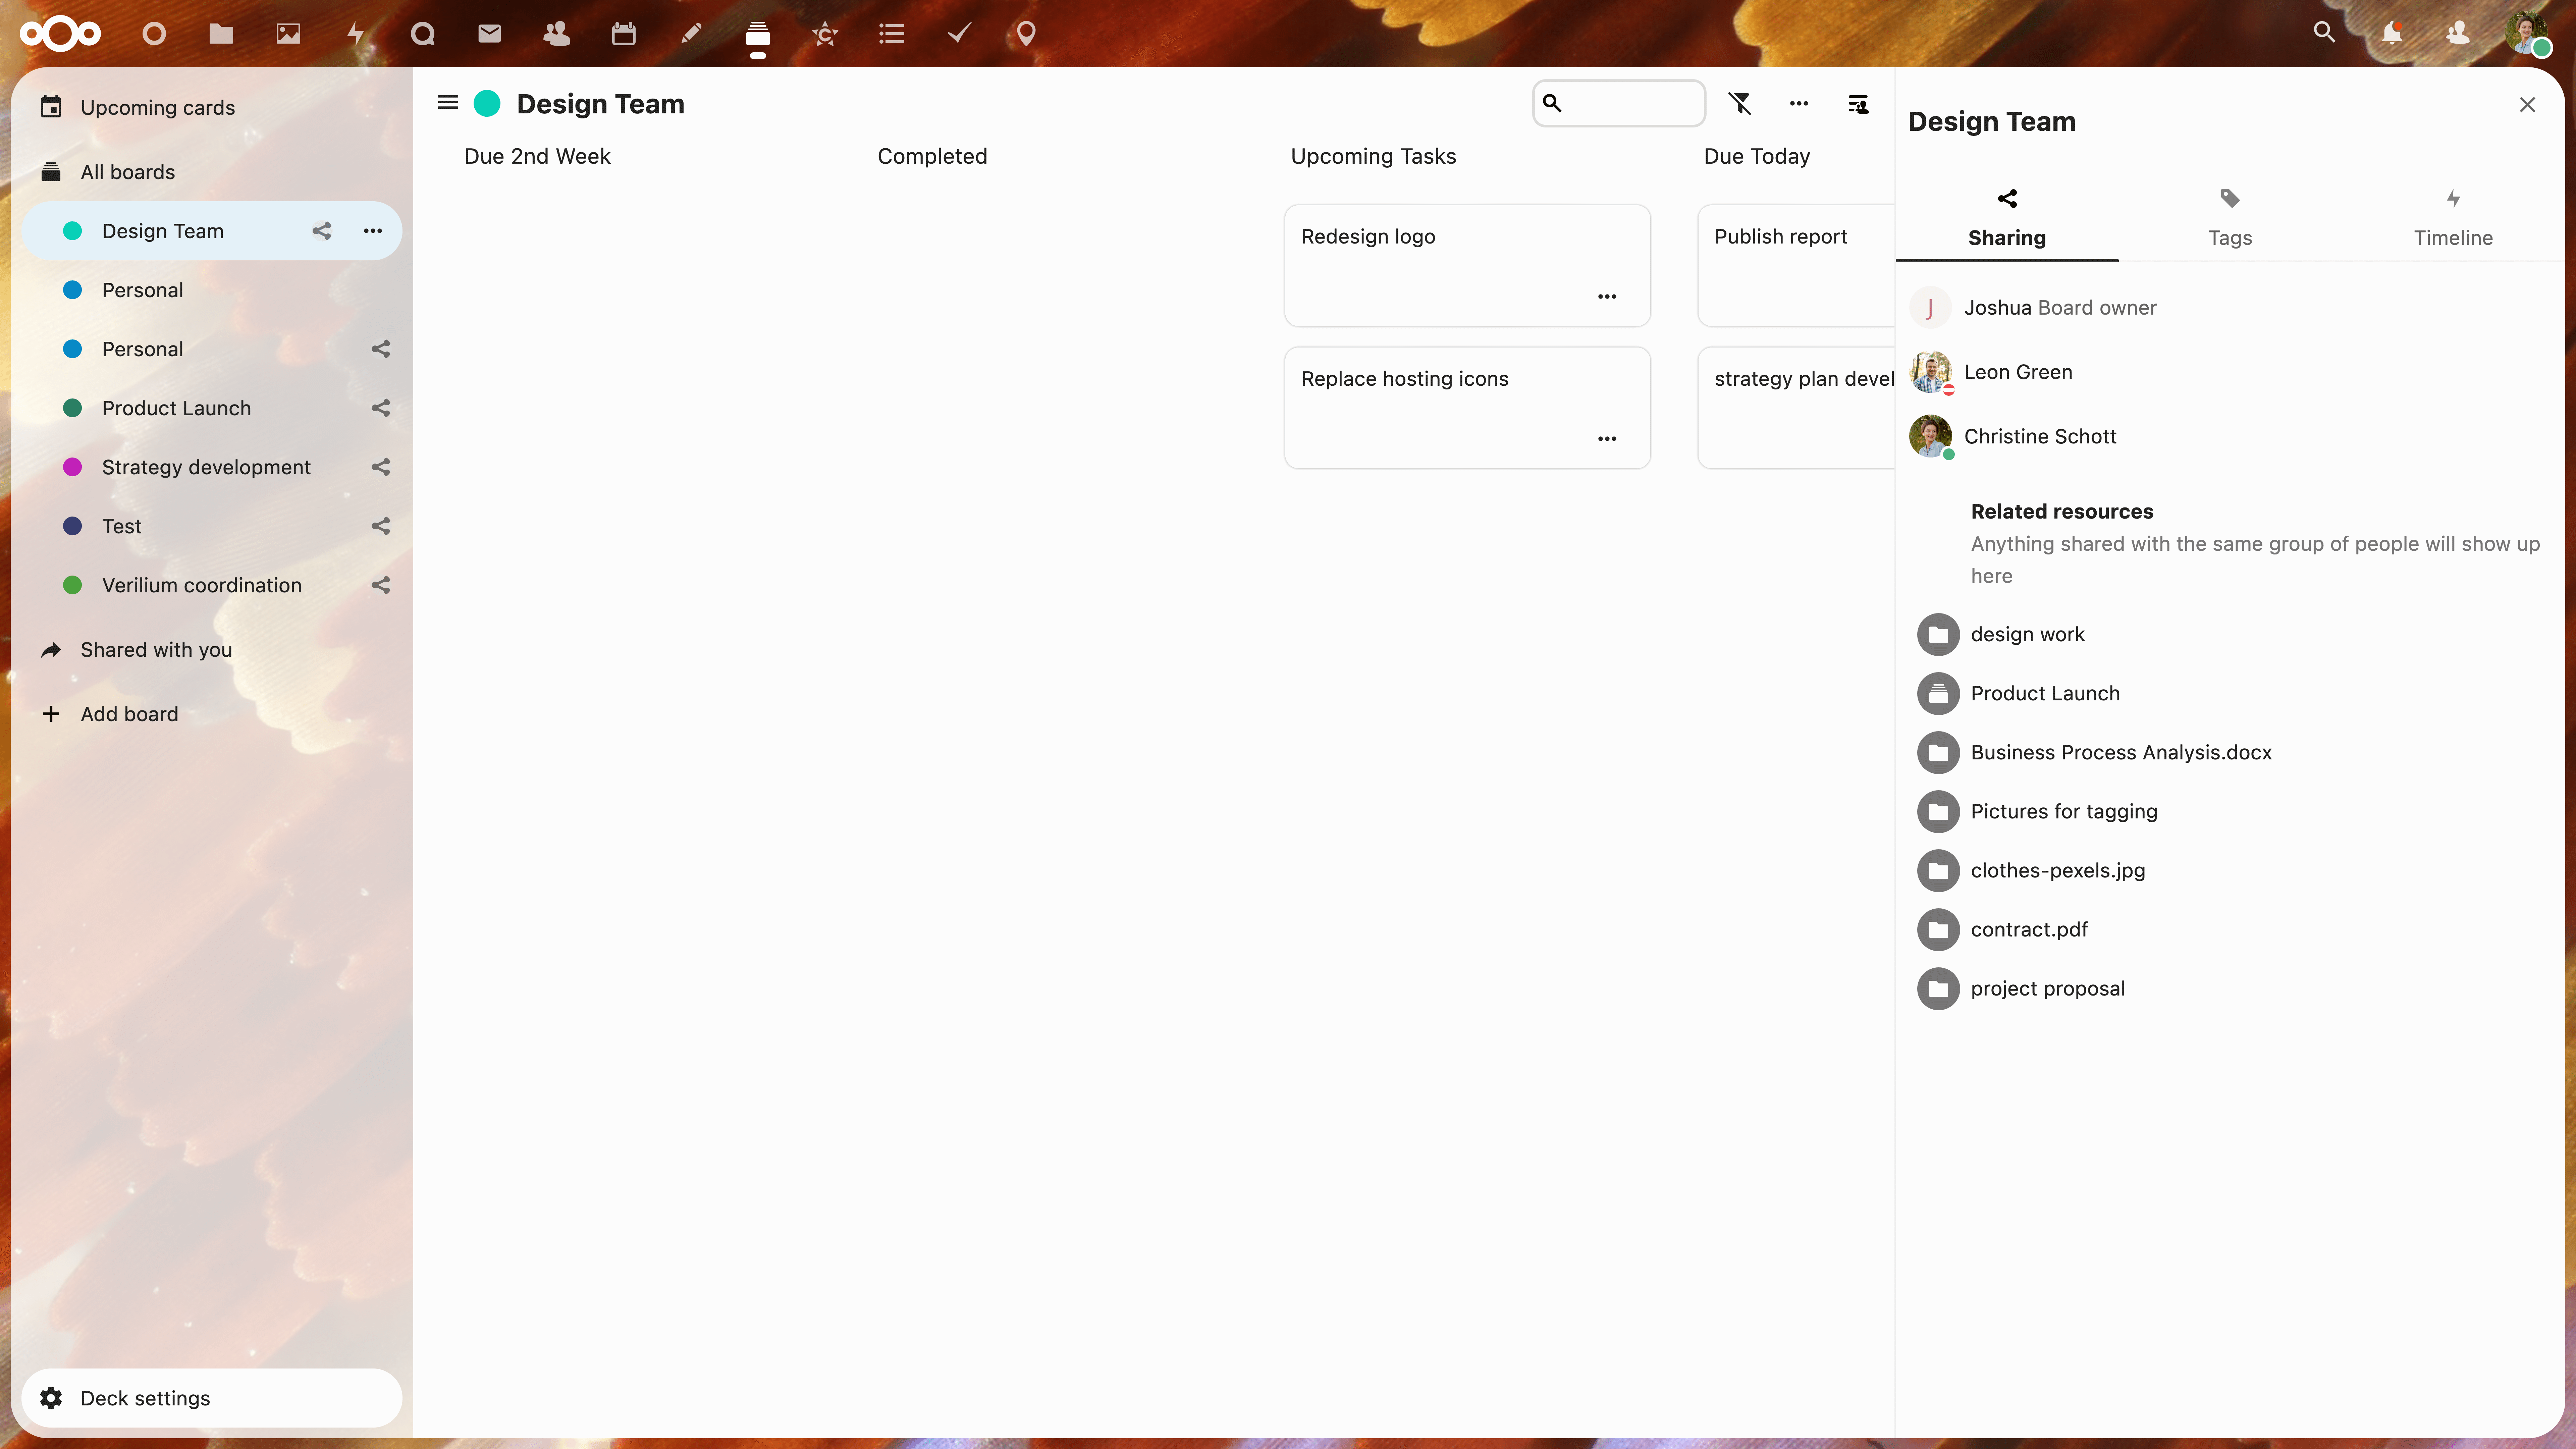The height and width of the screenshot is (1449, 2576).
Task: Open the Replace hosting icons card
Action: coord(1467,408)
